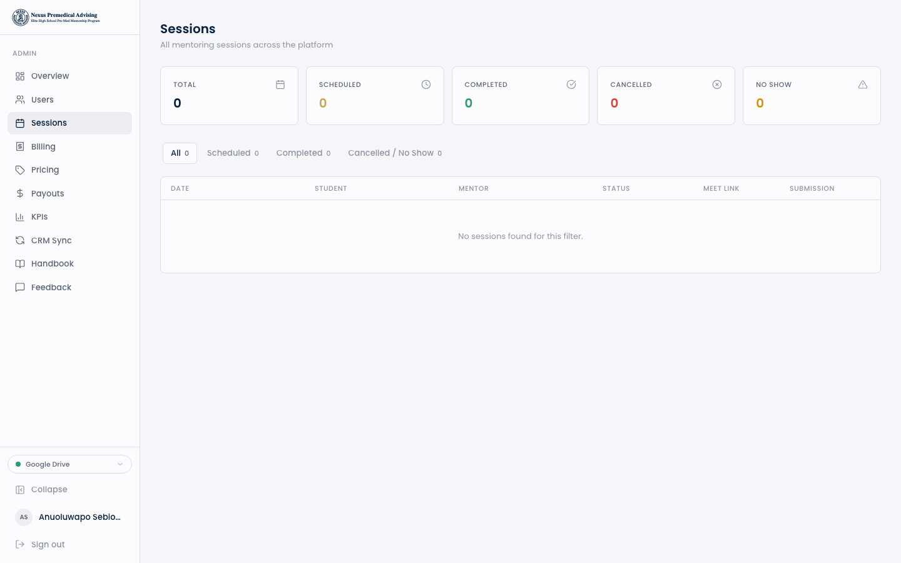The width and height of the screenshot is (901, 563).
Task: Select the Cancelled / No Show tab
Action: pyautogui.click(x=394, y=153)
